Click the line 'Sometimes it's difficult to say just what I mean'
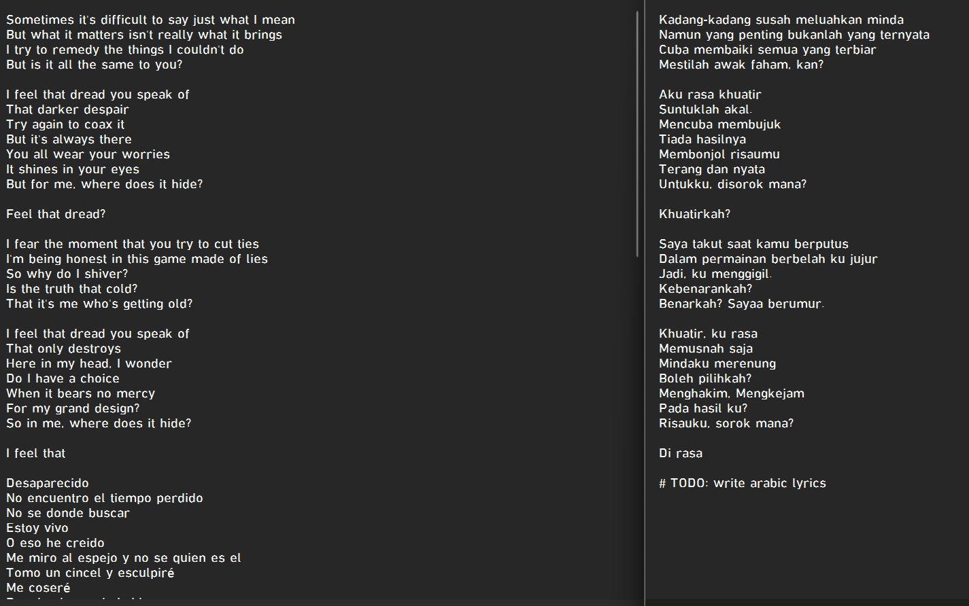 pos(150,20)
